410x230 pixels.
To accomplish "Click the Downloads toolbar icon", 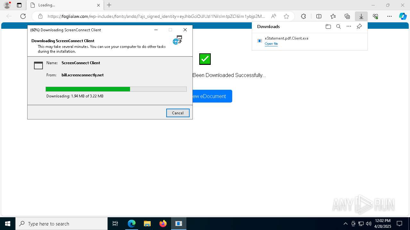I will point(361,16).
